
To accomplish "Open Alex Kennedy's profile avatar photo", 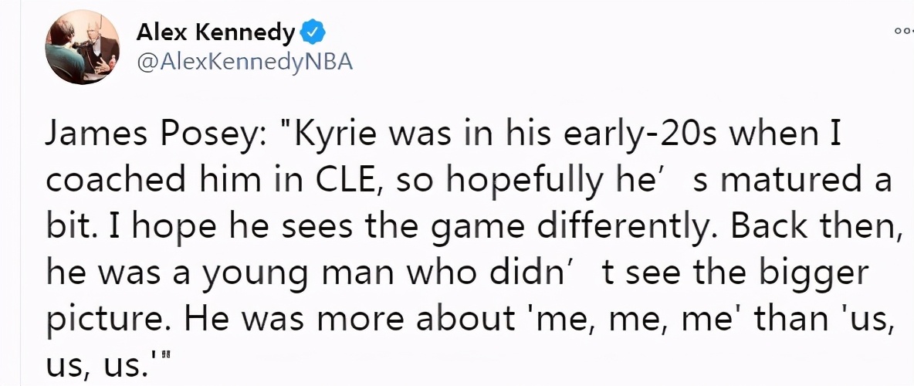I will 82,47.
